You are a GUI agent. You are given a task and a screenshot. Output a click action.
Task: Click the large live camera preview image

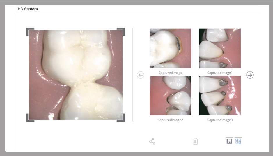76,75
